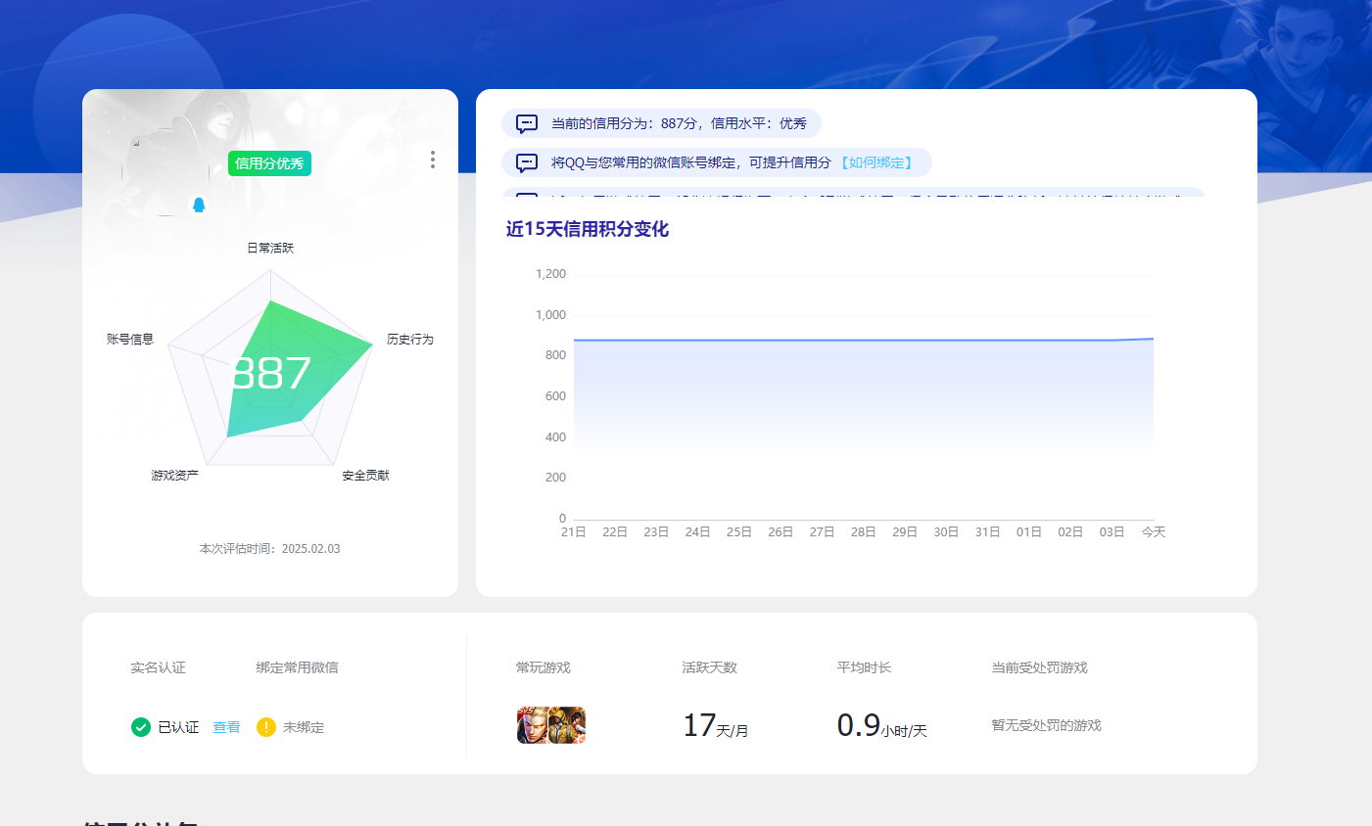The width and height of the screenshot is (1372, 826).
Task: Click the 887 score in radar chart
Action: 270,373
